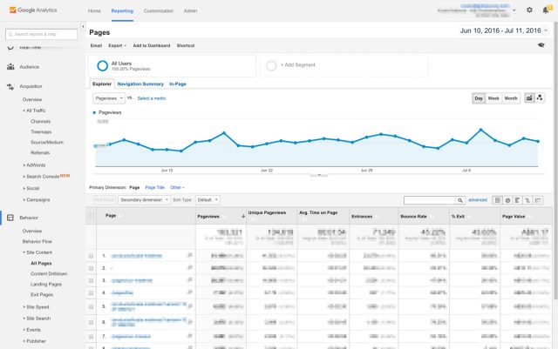Tick the checkbox for row 1

tap(92, 256)
